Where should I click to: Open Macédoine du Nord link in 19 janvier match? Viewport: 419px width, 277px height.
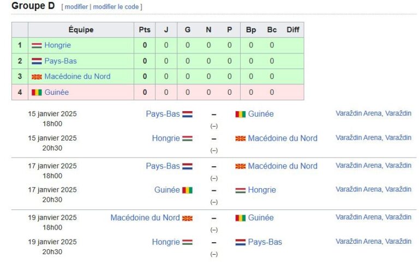tap(145, 218)
